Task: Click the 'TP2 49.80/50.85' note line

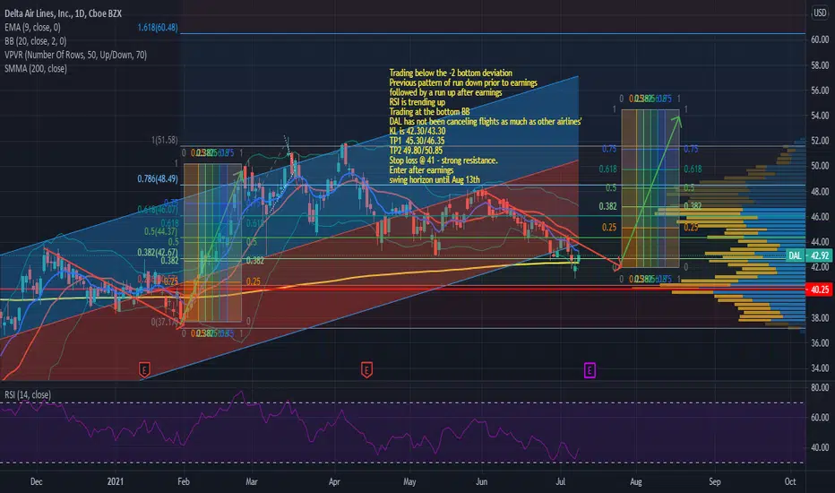Action: pyautogui.click(x=417, y=151)
